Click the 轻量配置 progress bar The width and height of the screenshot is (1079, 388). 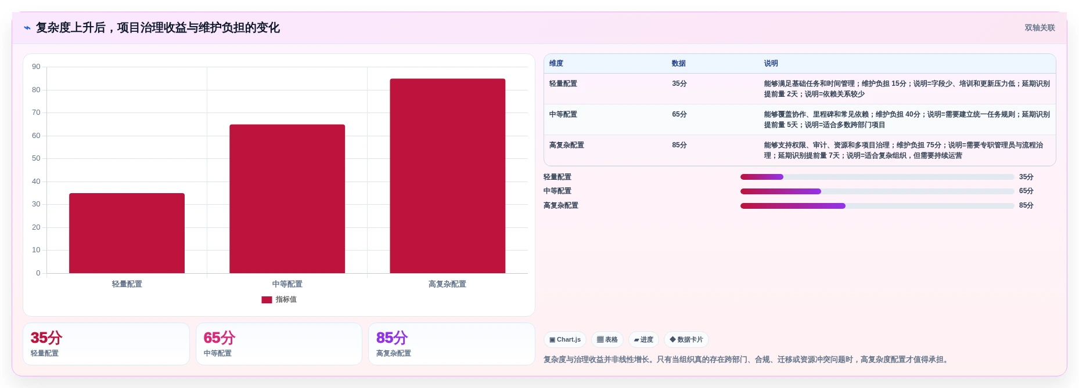[877, 177]
